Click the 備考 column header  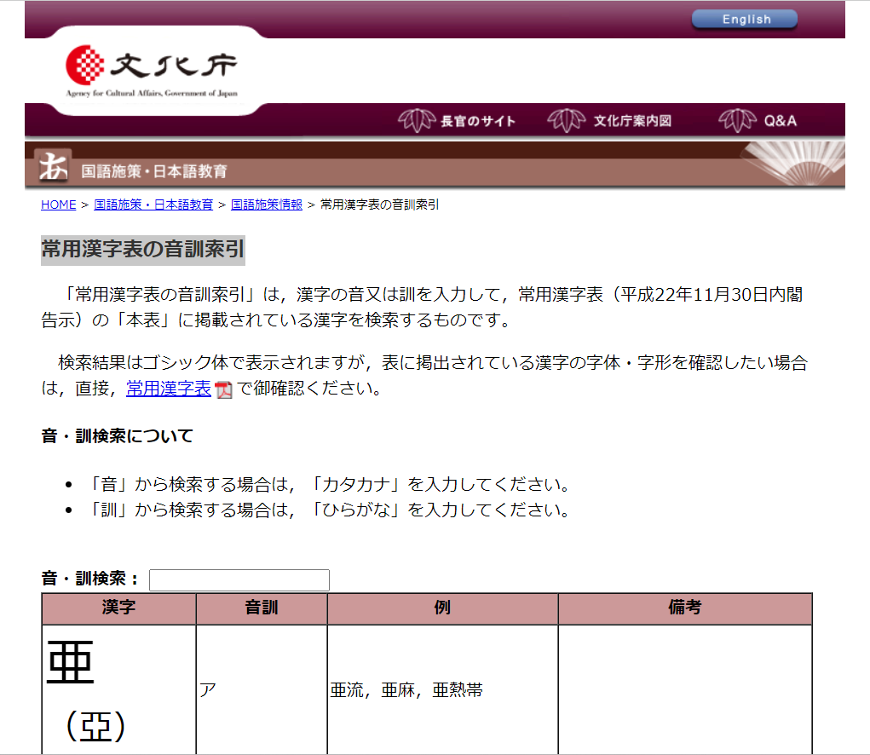685,608
